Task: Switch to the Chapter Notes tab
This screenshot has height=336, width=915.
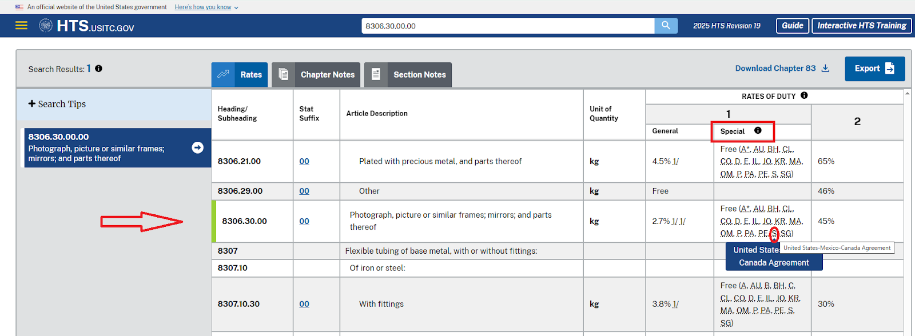Action: (316, 75)
